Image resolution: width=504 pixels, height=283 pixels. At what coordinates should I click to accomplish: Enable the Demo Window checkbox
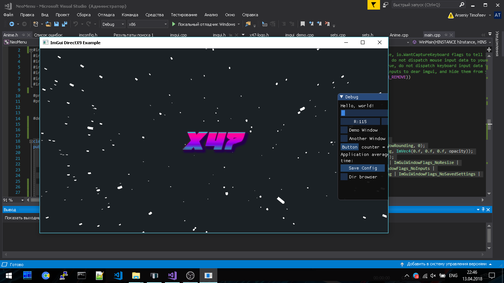click(344, 130)
